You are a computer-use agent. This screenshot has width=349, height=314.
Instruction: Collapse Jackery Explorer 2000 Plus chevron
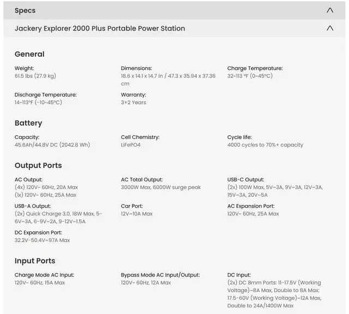coord(330,28)
